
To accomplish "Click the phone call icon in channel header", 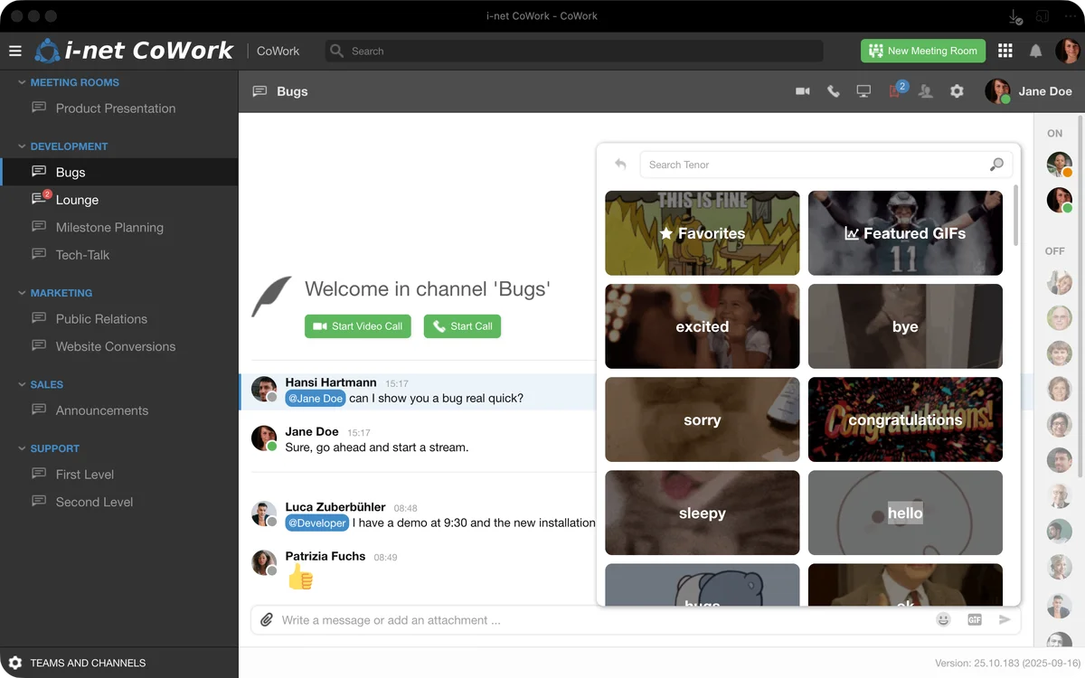I will (833, 91).
